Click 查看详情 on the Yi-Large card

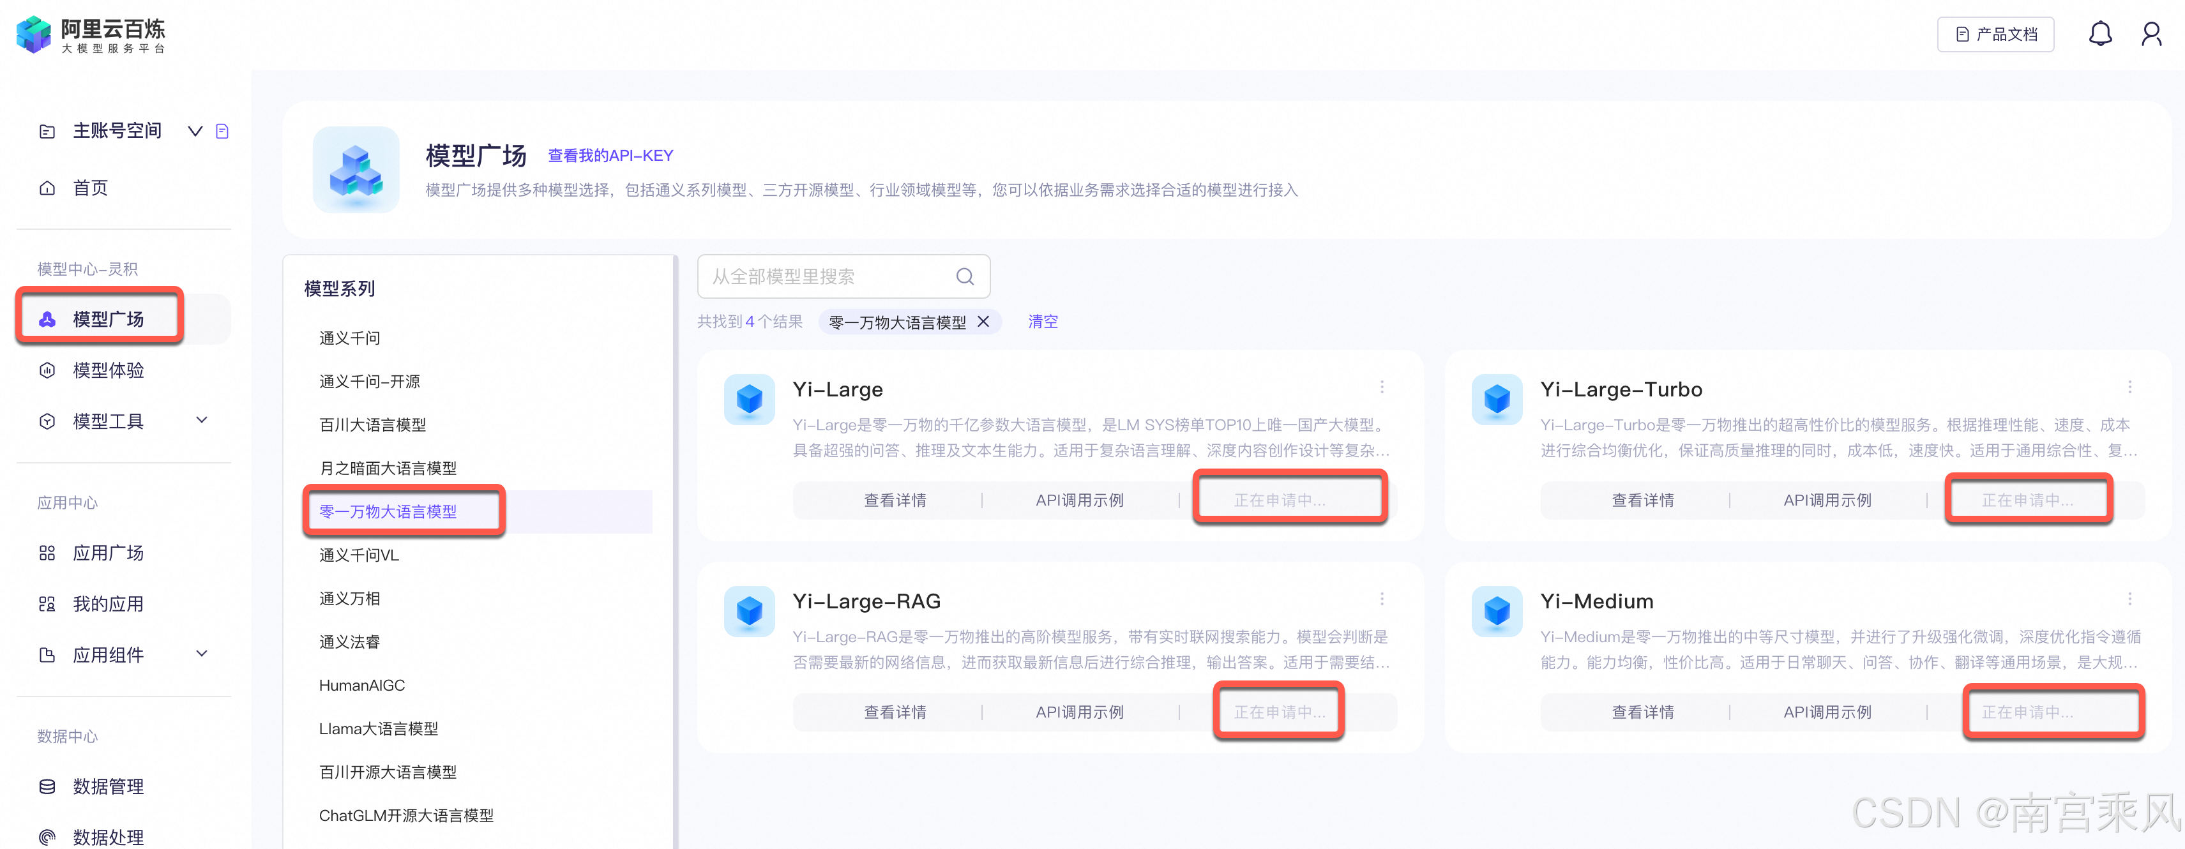894,500
